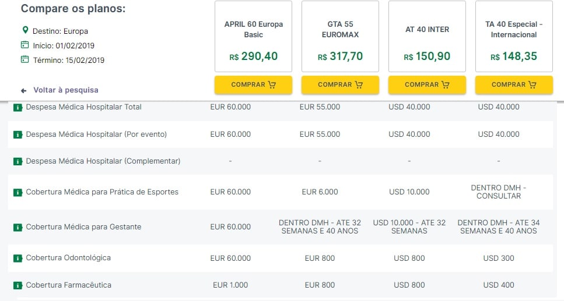Click the Cobertura Farmacêutica label
Image resolution: width=564 pixels, height=301 pixels.
(x=69, y=285)
